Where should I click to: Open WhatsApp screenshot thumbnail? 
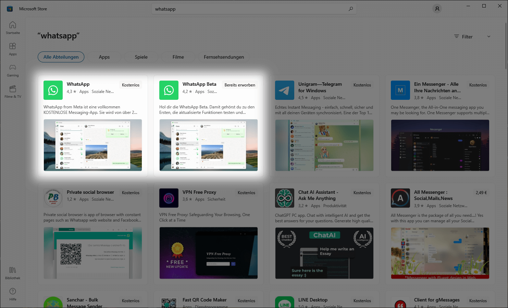click(x=93, y=145)
